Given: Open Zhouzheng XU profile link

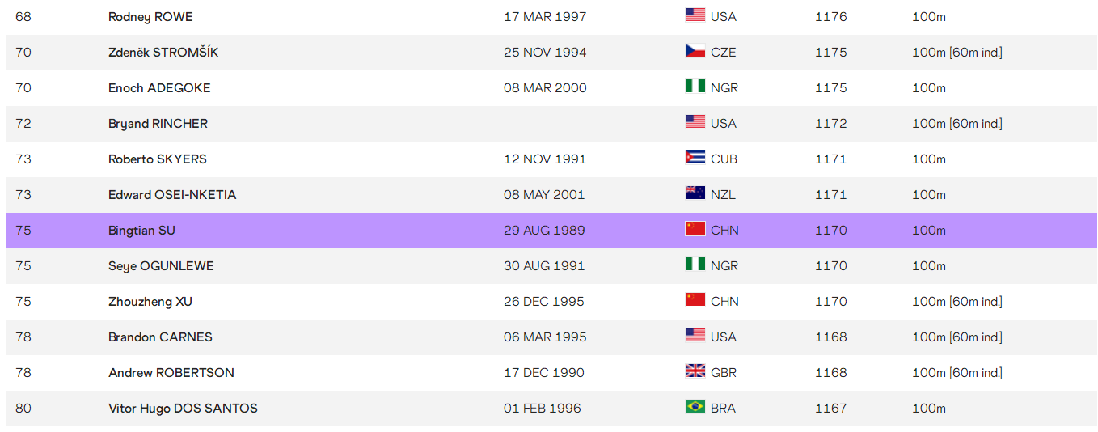Looking at the screenshot, I should point(150,302).
